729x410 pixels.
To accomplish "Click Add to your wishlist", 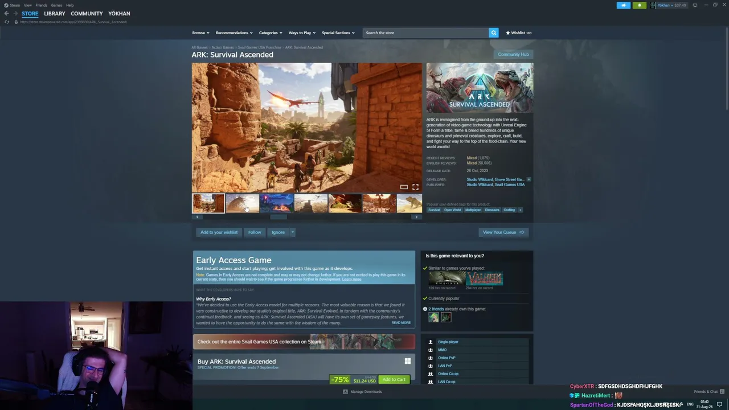I will pyautogui.click(x=219, y=232).
